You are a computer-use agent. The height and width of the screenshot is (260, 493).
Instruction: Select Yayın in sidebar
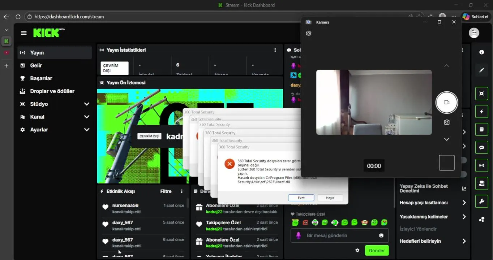[x=55, y=53]
